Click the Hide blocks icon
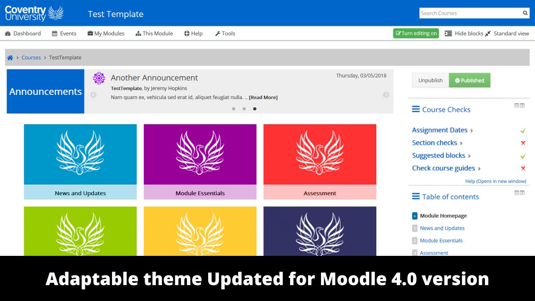Image resolution: width=535 pixels, height=301 pixels. click(x=448, y=33)
